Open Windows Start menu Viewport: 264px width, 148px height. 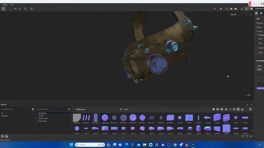[x=71, y=145]
